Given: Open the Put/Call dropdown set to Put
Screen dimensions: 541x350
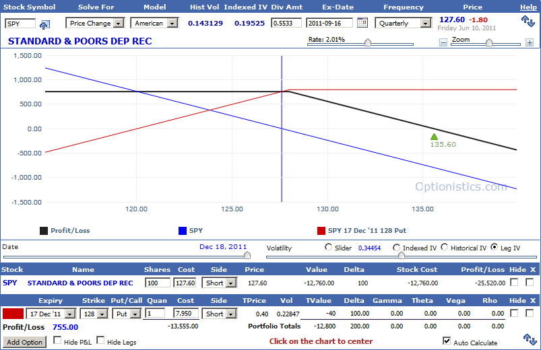Looking at the screenshot, I should pyautogui.click(x=127, y=314).
